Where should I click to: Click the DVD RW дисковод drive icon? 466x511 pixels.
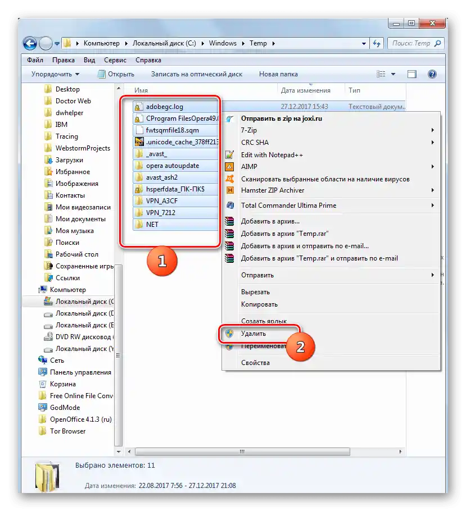tap(48, 337)
